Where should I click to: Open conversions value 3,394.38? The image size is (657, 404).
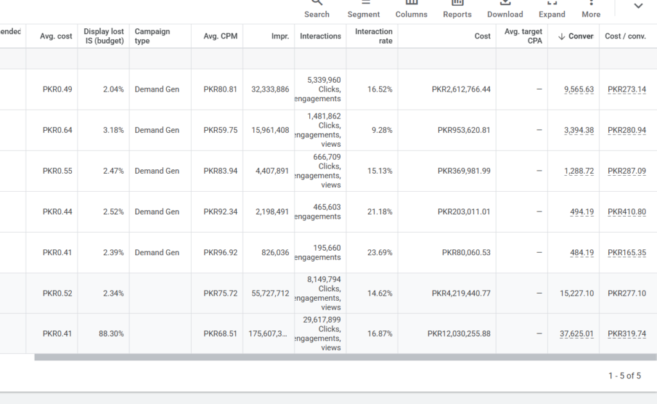[x=579, y=130]
